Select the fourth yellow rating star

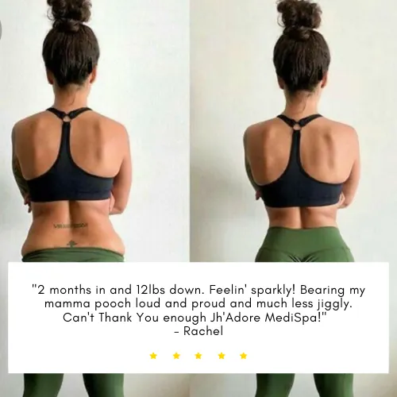222,356
